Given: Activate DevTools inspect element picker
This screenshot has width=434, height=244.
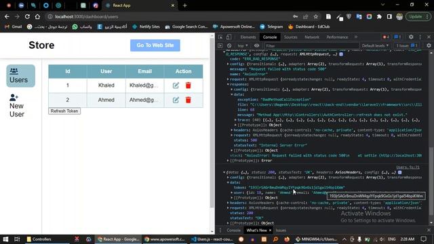Looking at the screenshot, I should click(x=220, y=37).
